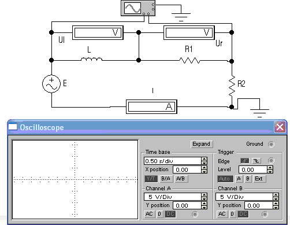Click the Ul voltmeter label
Viewport: 290px width, 225px height.
(61, 40)
